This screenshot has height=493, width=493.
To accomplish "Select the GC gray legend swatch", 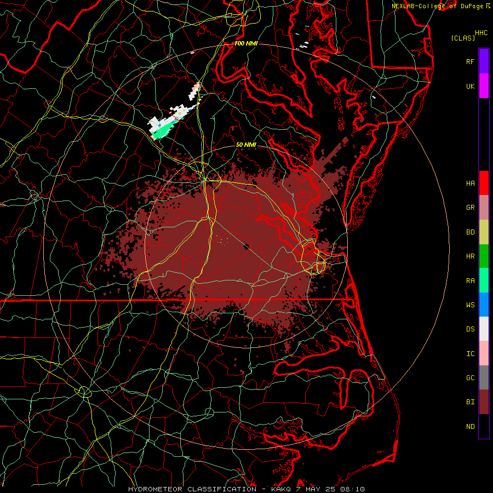I will pos(484,377).
